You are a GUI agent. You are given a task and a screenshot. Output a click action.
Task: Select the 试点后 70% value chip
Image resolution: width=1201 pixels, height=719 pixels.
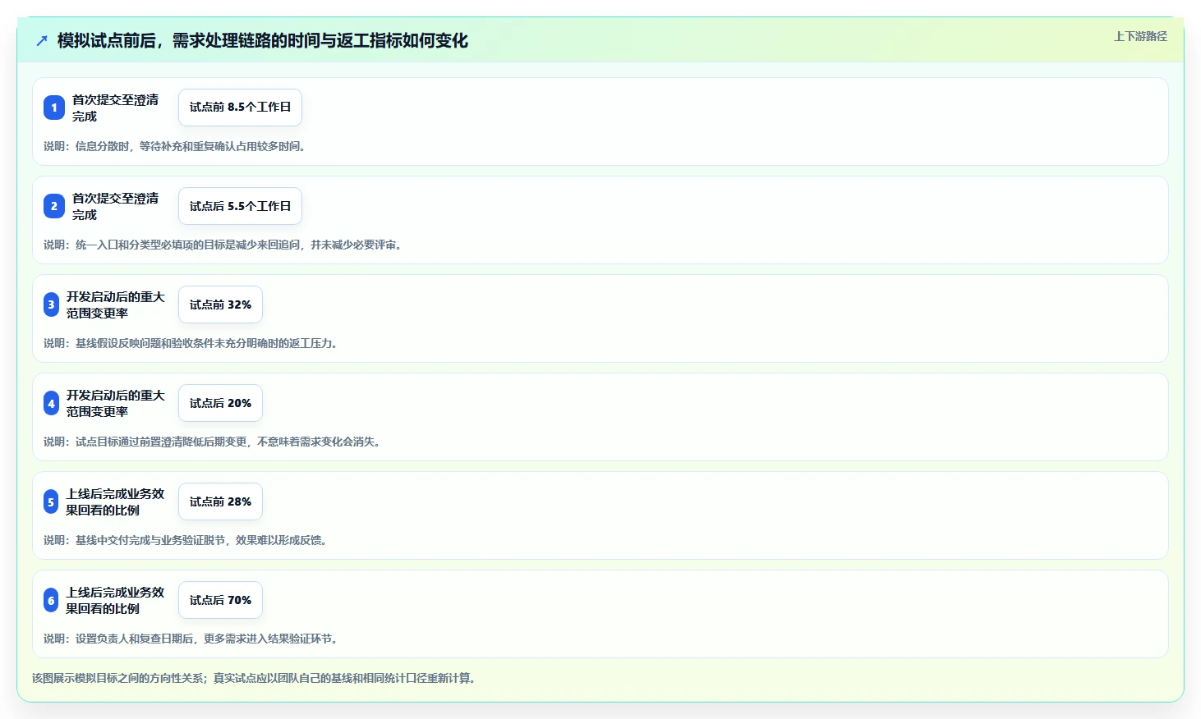pos(220,600)
